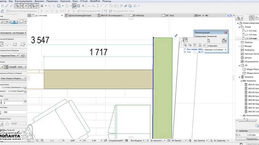
Task: Open the Конструкти...ны Несущие layer dropdown
Action: pos(13,33)
